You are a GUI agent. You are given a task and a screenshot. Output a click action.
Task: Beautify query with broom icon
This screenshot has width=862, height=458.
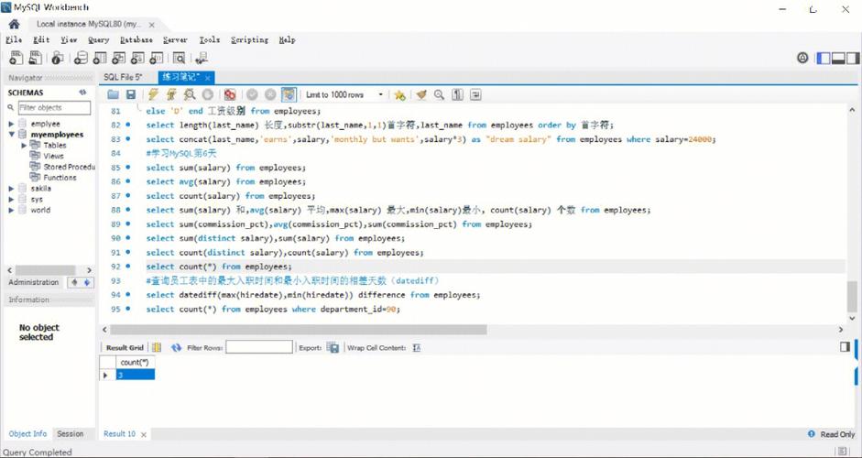coord(421,94)
